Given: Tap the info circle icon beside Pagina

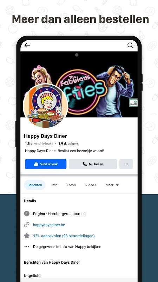Looking at the screenshot, I should pos(27,214).
